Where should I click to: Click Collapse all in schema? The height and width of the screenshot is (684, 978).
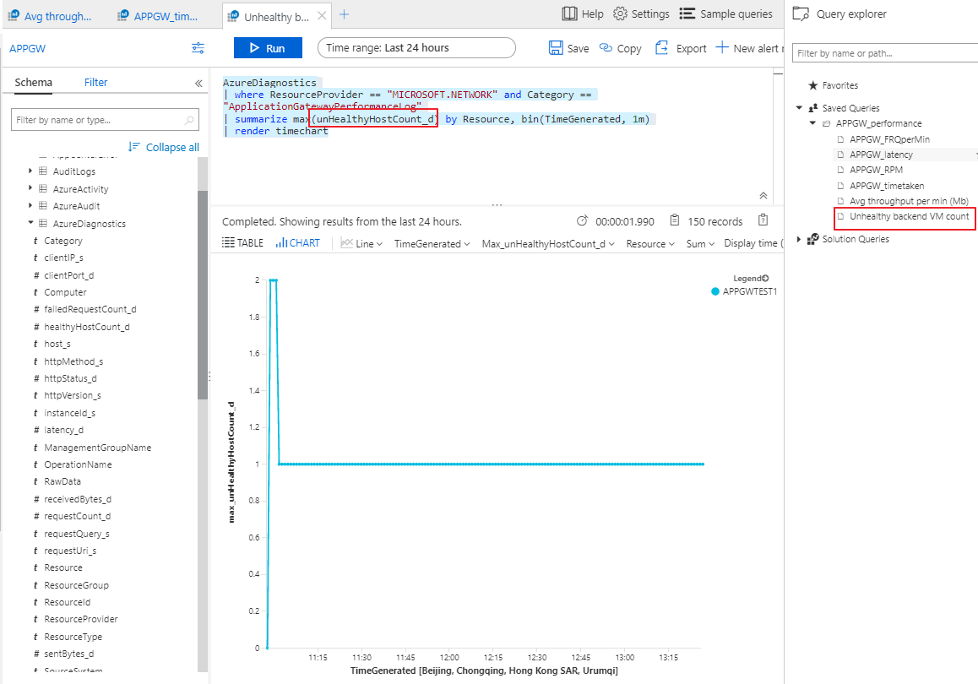[164, 147]
